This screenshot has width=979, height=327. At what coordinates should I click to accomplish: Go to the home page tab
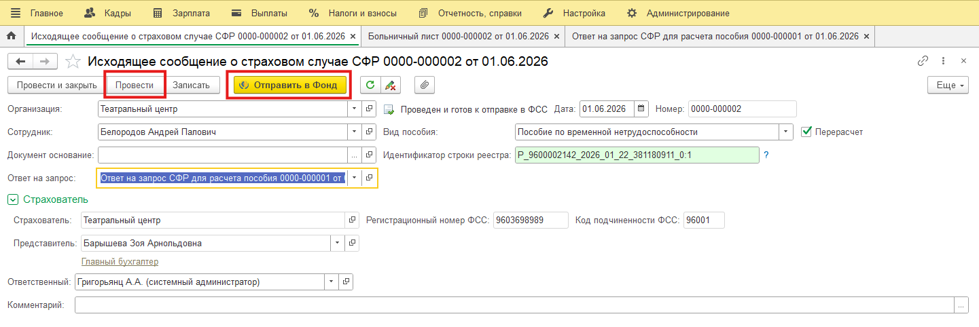click(x=11, y=36)
